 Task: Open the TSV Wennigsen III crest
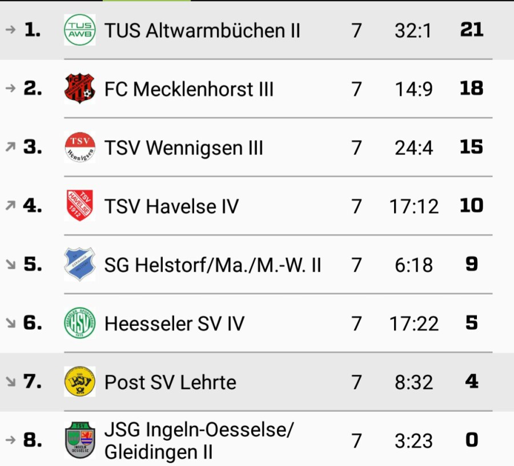[x=80, y=148]
